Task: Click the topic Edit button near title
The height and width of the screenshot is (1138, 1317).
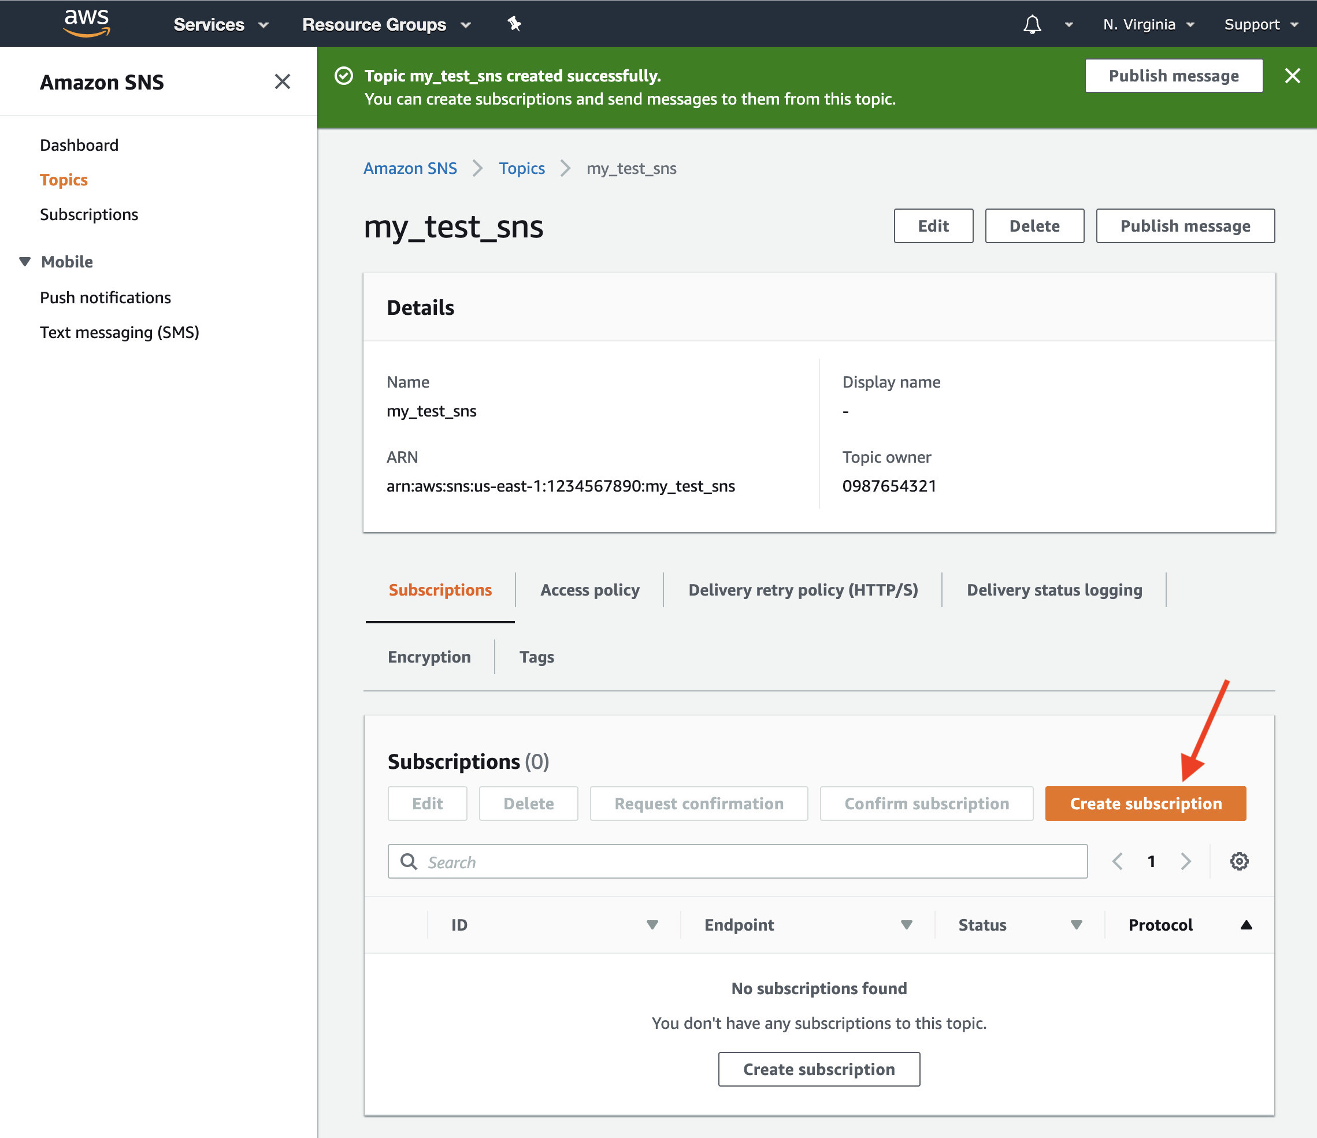Action: [933, 225]
